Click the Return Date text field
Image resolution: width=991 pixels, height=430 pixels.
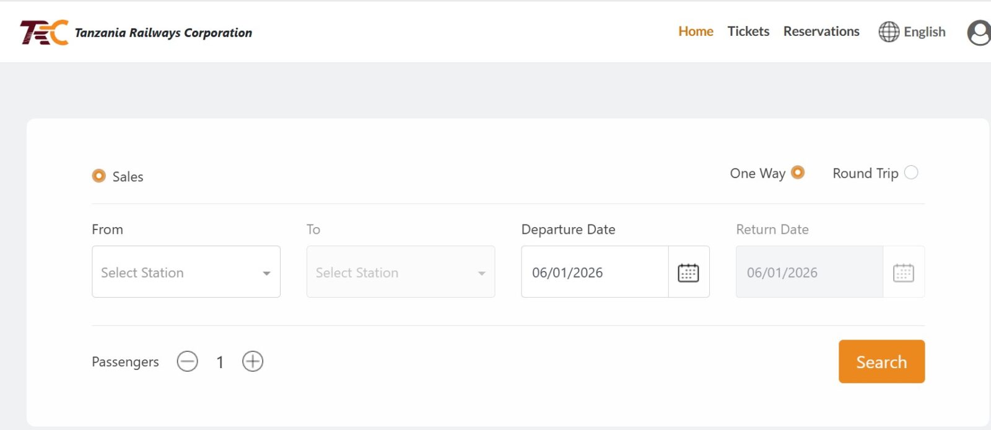coord(809,272)
